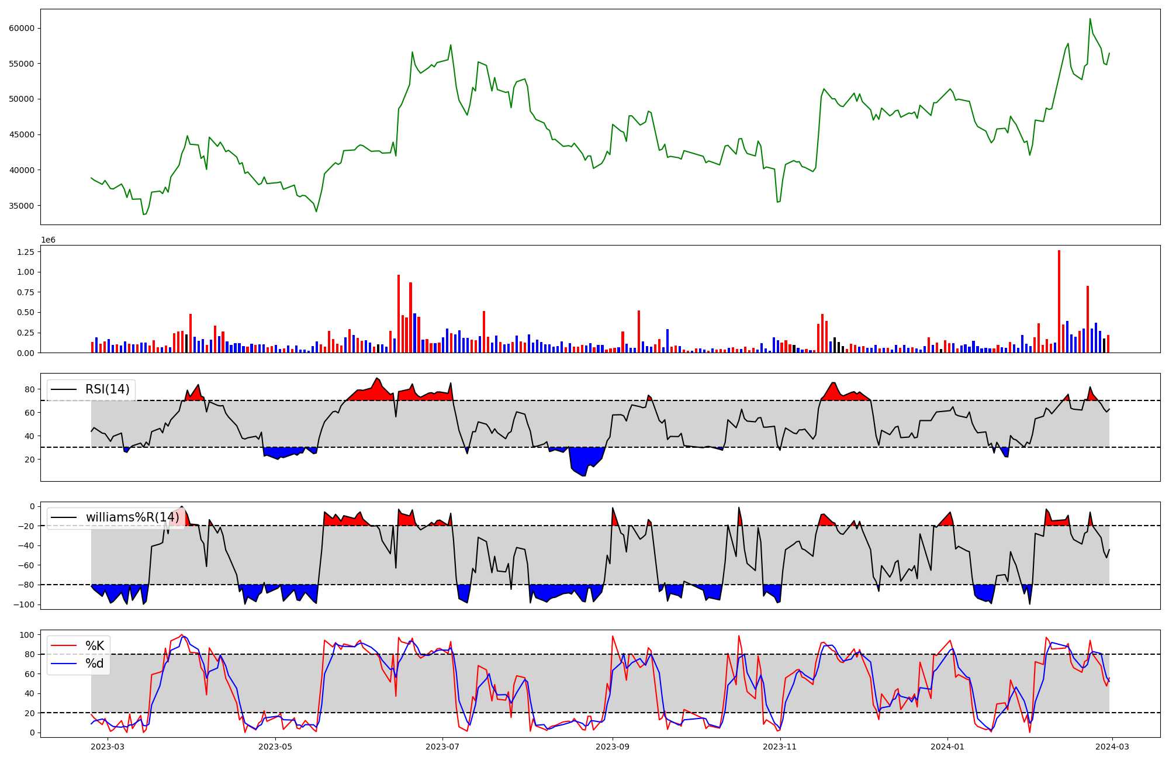Viewport: 1169px width, 760px height.
Task: Click the tallest red volume bar
Action: 1059,301
